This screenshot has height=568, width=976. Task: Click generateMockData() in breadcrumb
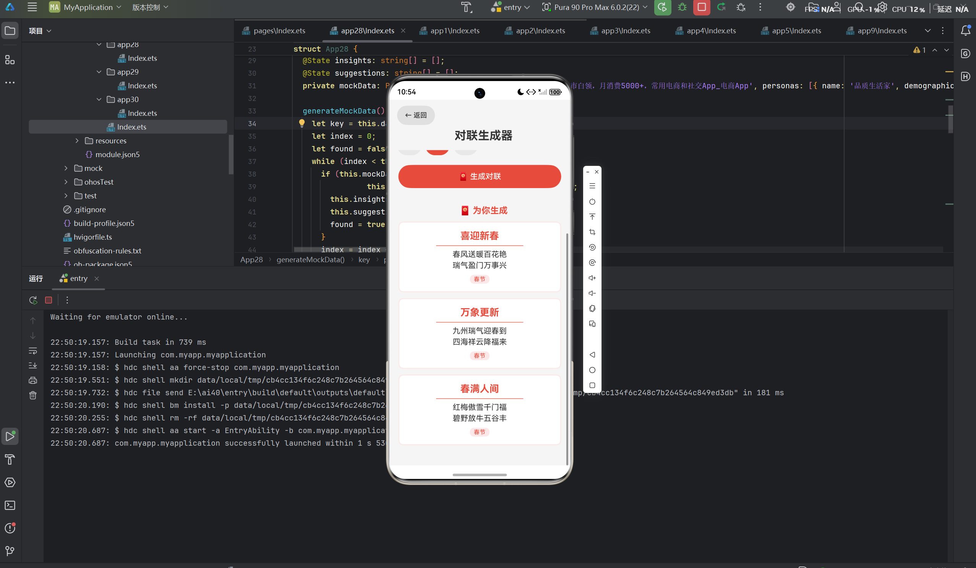(x=310, y=260)
